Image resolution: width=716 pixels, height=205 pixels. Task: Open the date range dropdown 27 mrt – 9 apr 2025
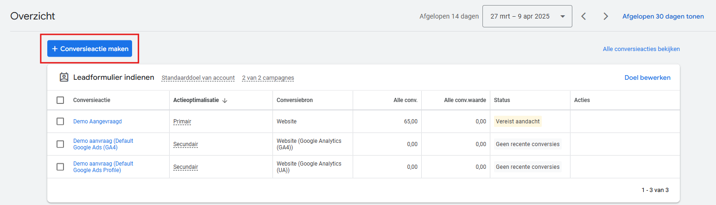[527, 16]
